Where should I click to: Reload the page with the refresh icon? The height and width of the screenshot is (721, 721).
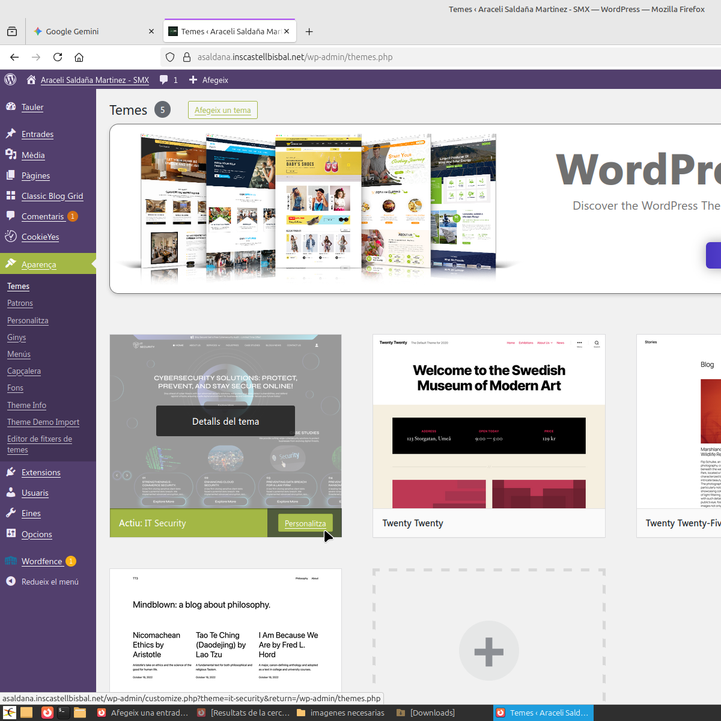coord(58,57)
